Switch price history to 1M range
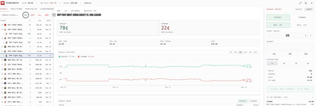 click(250, 52)
